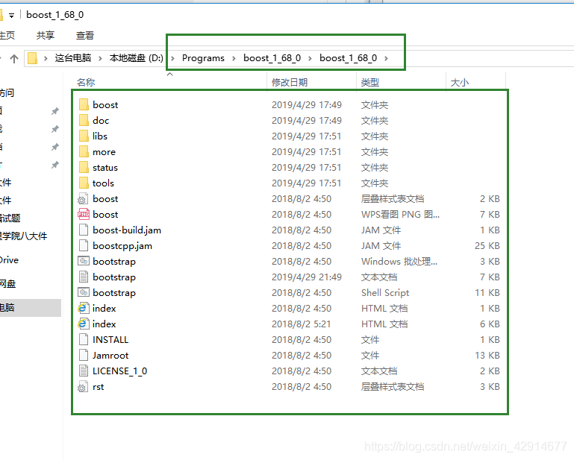Select the 网盘 sidebar item

pos(7,284)
